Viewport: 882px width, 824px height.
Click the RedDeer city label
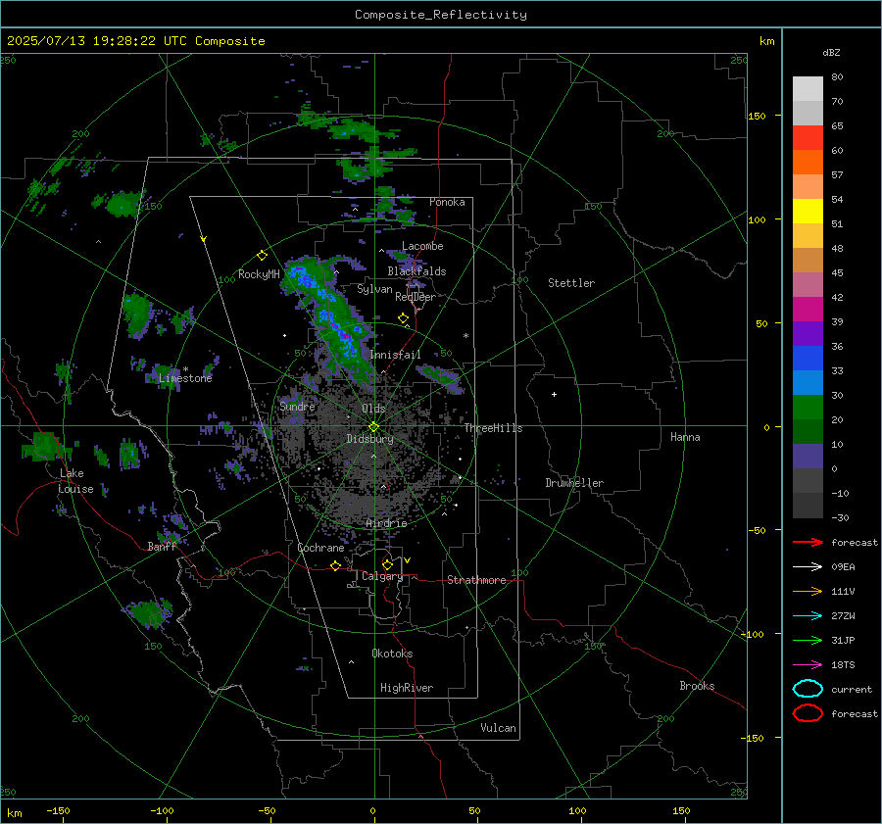click(416, 297)
